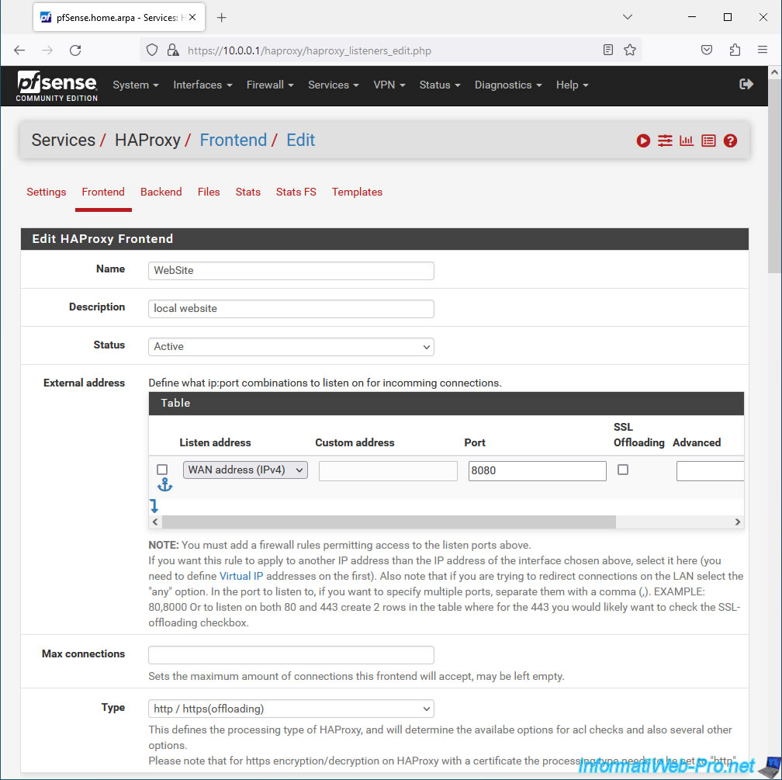782x780 pixels.
Task: Open a new browser tab
Action: (222, 18)
